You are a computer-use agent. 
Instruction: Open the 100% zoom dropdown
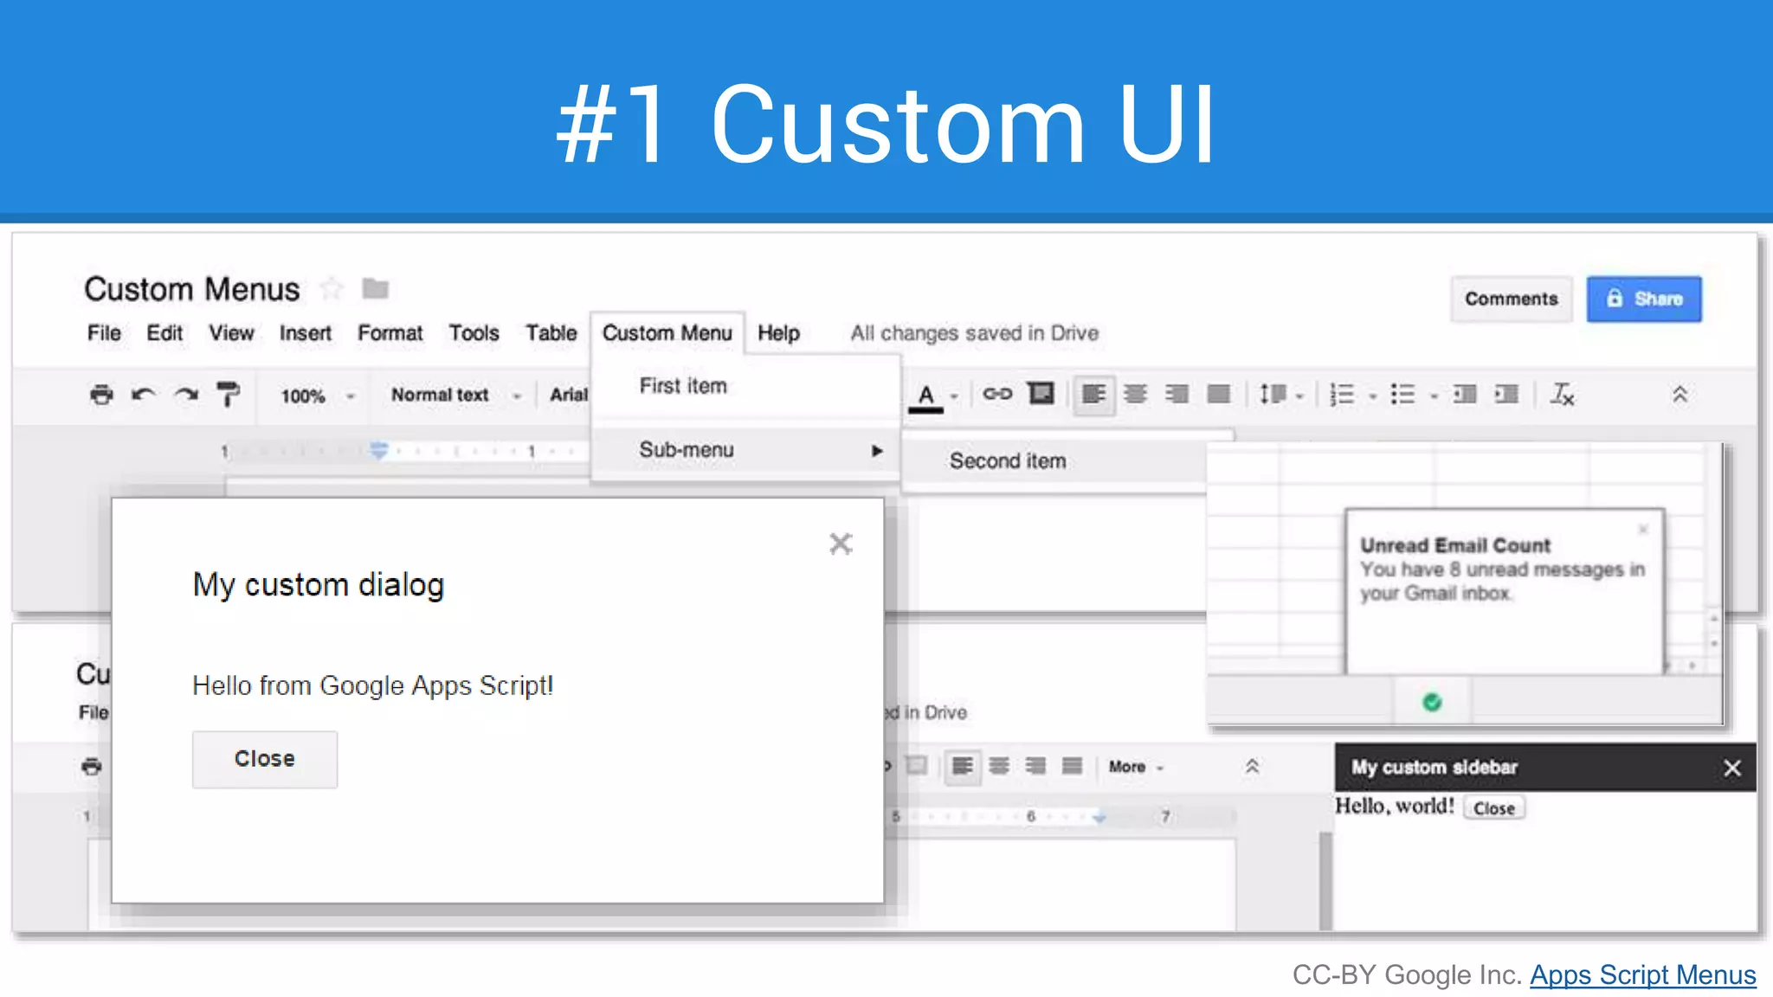(317, 396)
